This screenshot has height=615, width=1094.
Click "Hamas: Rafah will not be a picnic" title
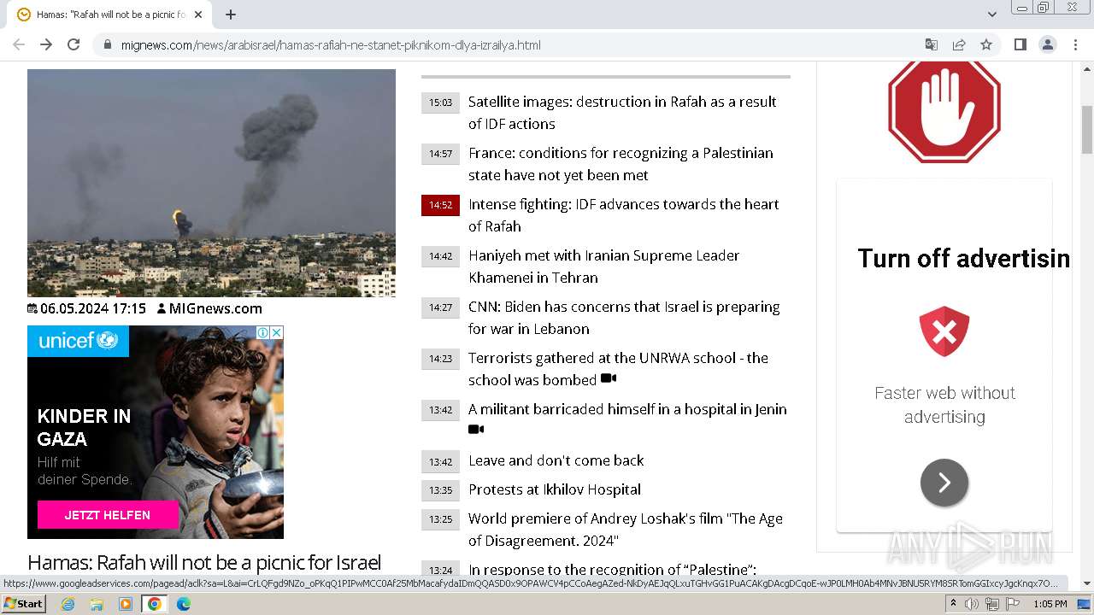click(x=204, y=562)
